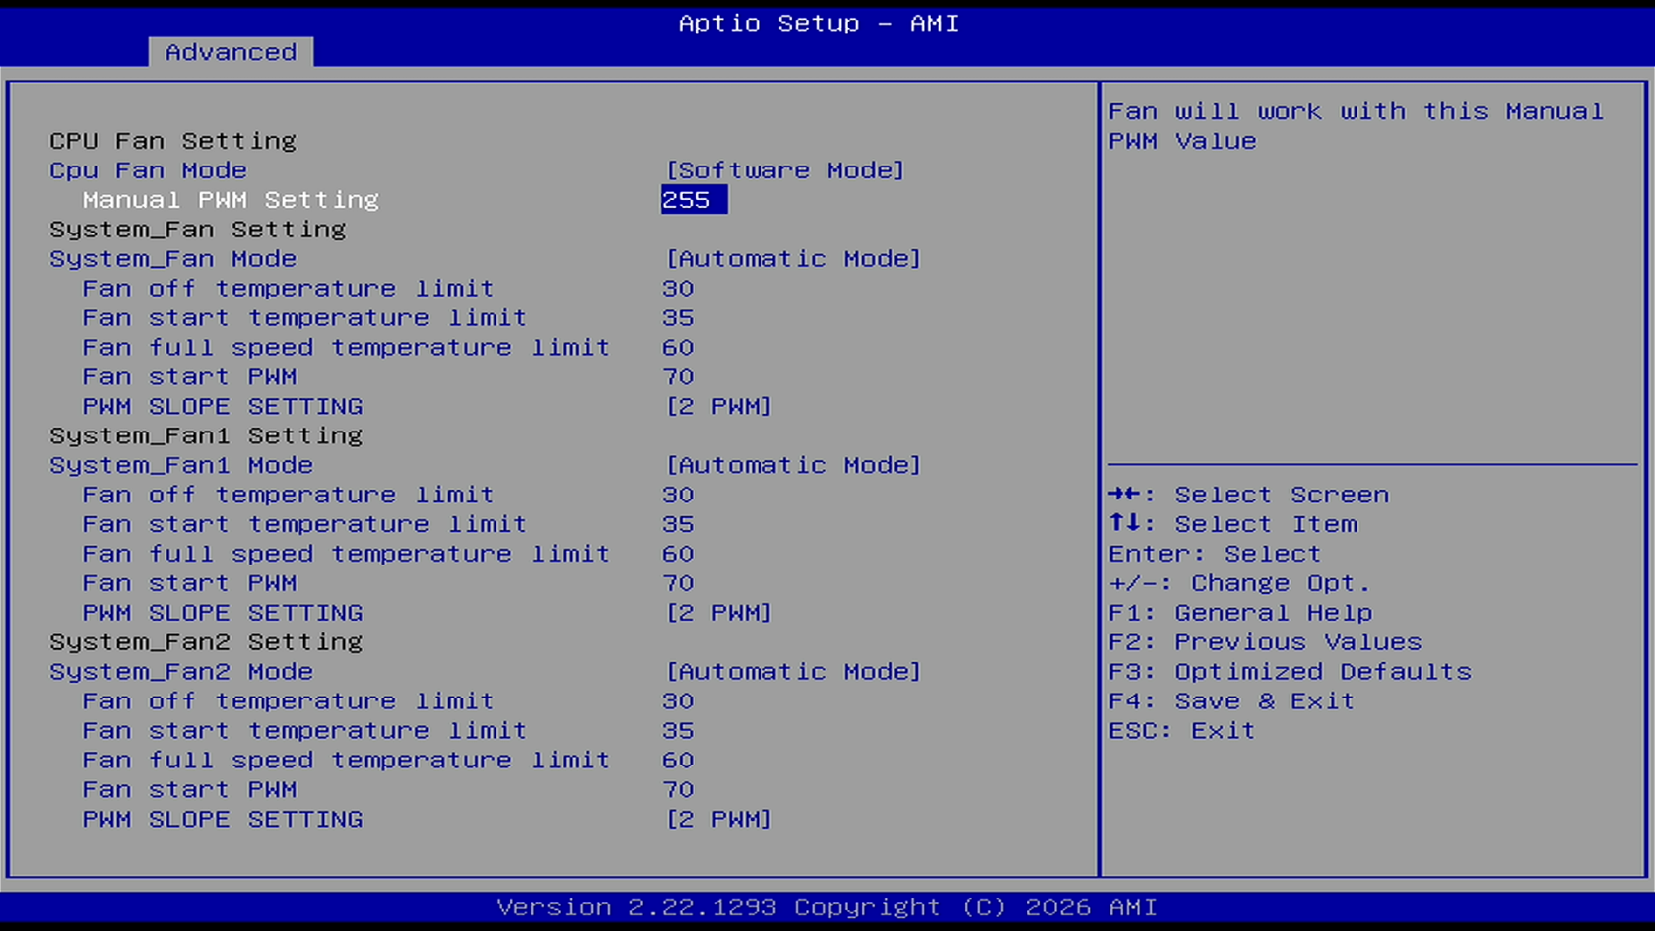The height and width of the screenshot is (931, 1655).
Task: Open the [2 PWM] slope option under System_Fan1 Setting
Action: tap(719, 613)
